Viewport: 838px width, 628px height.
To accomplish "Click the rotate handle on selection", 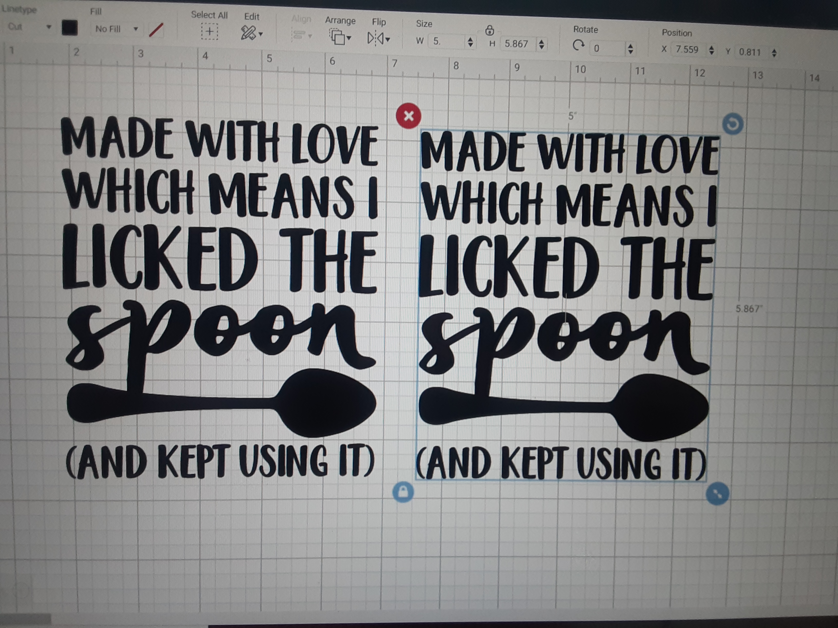I will [x=733, y=124].
